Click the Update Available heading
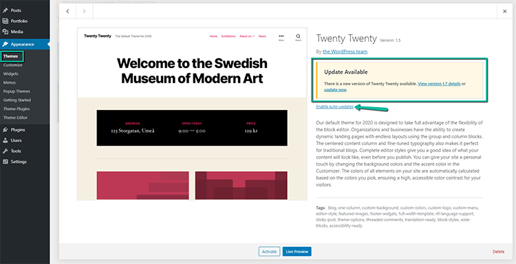Screen dimensions: 516x264 (x=346, y=72)
